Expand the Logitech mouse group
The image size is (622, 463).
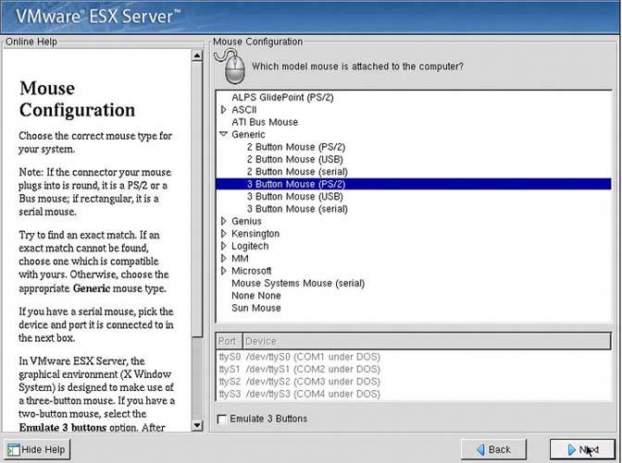(x=223, y=246)
